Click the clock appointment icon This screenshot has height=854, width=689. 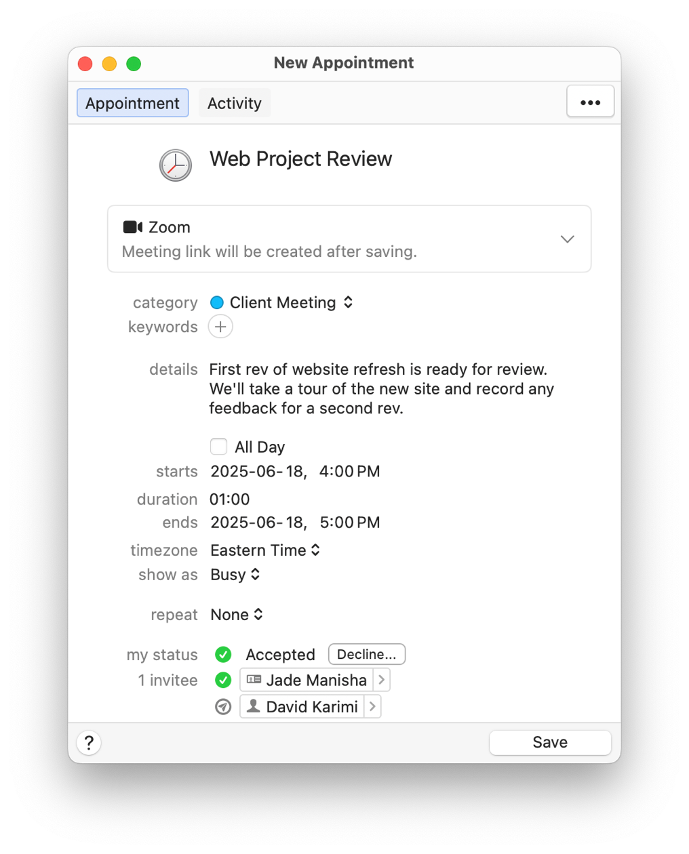coord(176,165)
